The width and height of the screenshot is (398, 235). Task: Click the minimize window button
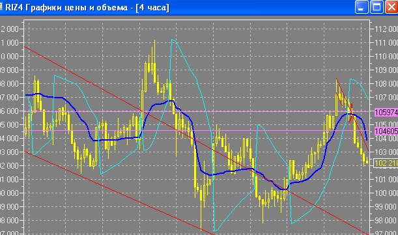361,7
